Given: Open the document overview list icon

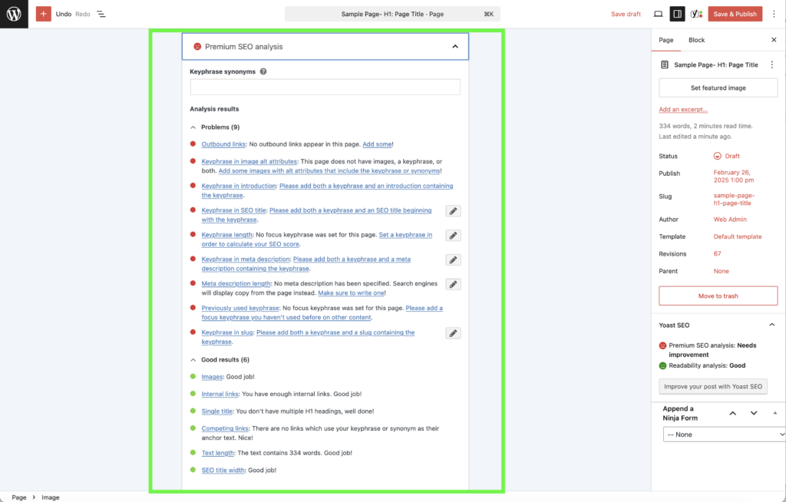Looking at the screenshot, I should [x=101, y=13].
